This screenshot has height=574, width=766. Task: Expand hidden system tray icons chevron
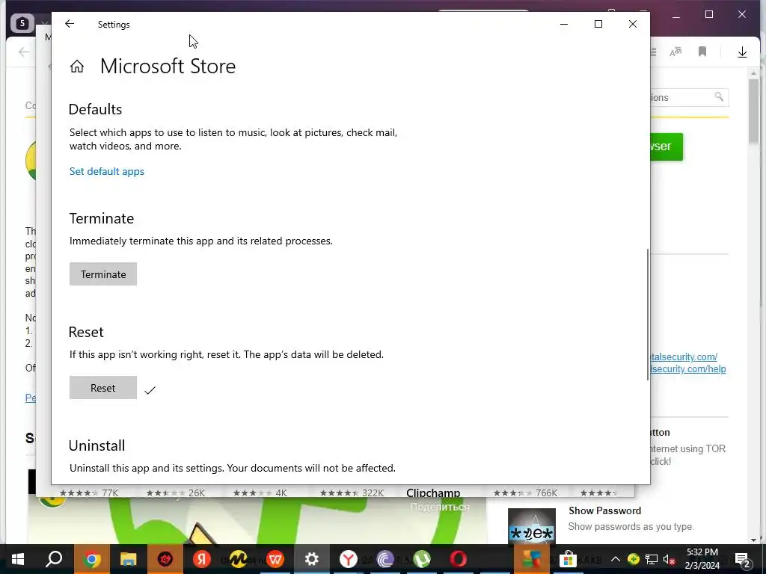[616, 559]
